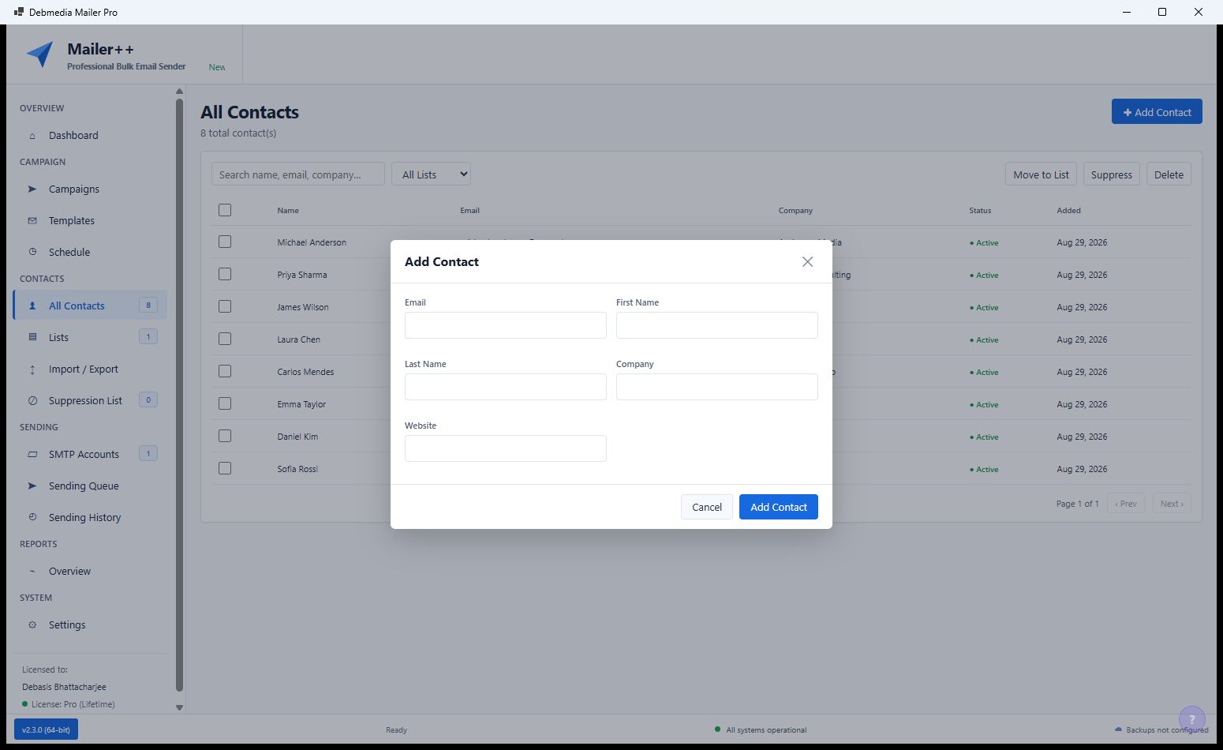Click the sidebar scroll down arrow
Image resolution: width=1223 pixels, height=750 pixels.
click(179, 707)
